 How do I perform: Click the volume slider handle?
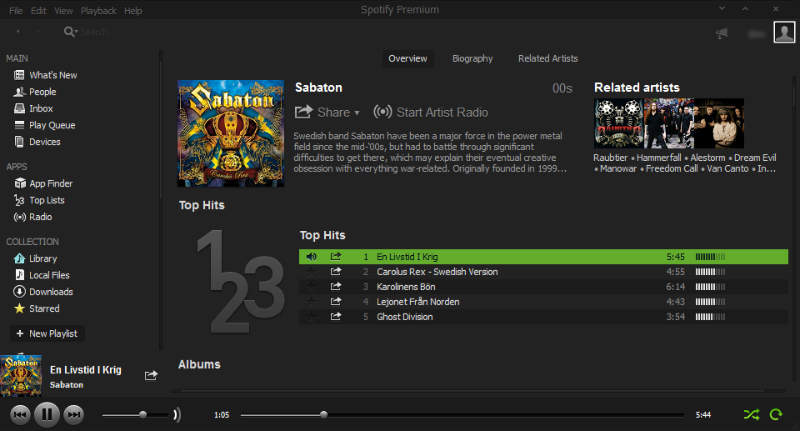tap(143, 414)
